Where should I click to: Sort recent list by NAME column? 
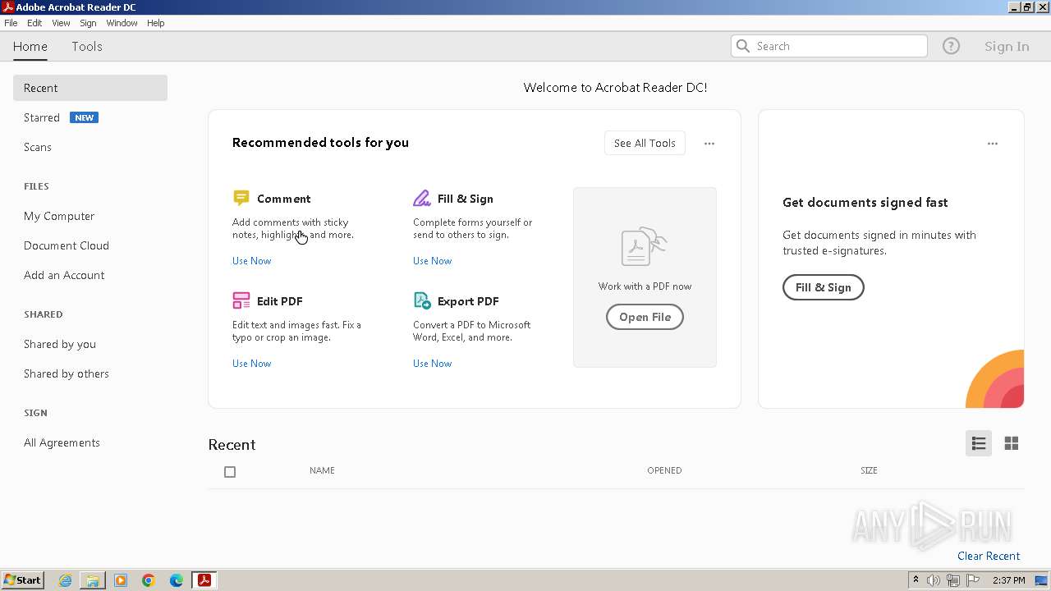pyautogui.click(x=322, y=470)
